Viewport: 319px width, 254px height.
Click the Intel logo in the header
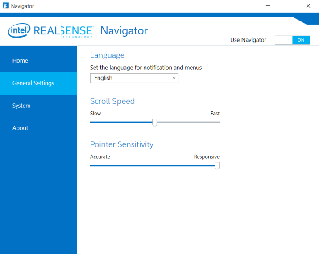tap(19, 31)
